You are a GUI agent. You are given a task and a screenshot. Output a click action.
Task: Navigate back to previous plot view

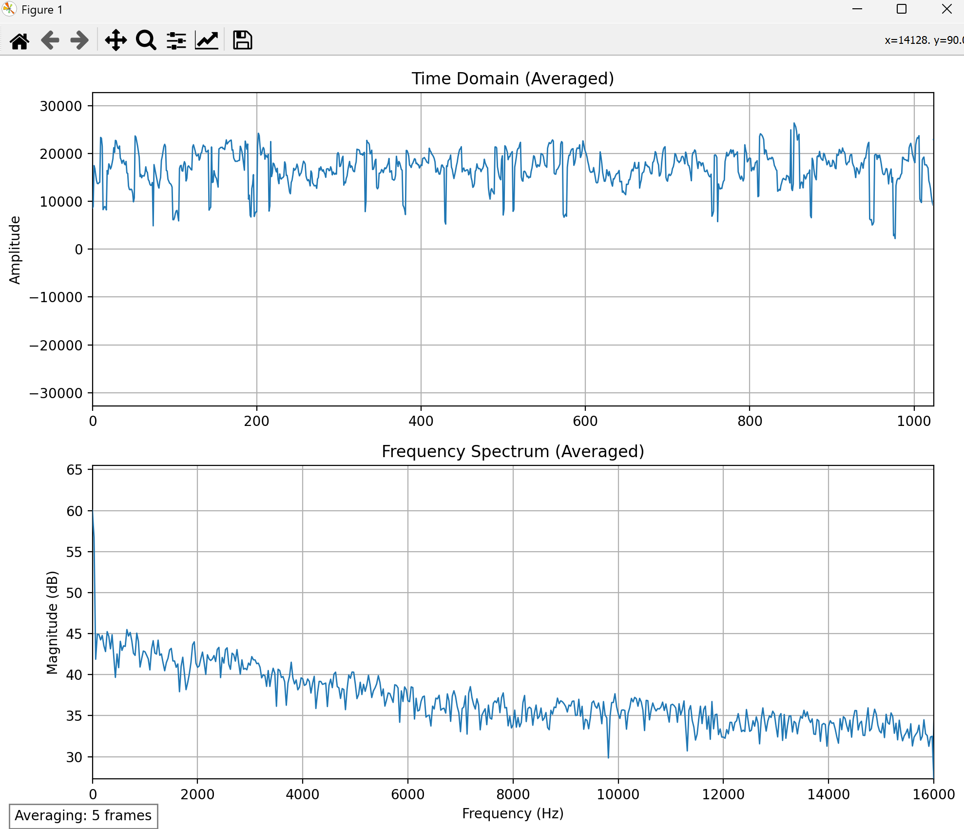pyautogui.click(x=49, y=40)
